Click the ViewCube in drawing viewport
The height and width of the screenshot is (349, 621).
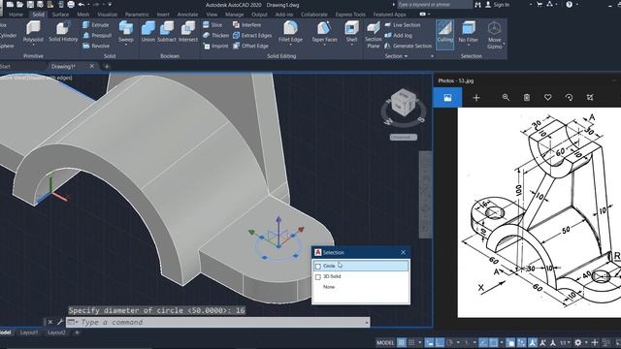click(404, 104)
